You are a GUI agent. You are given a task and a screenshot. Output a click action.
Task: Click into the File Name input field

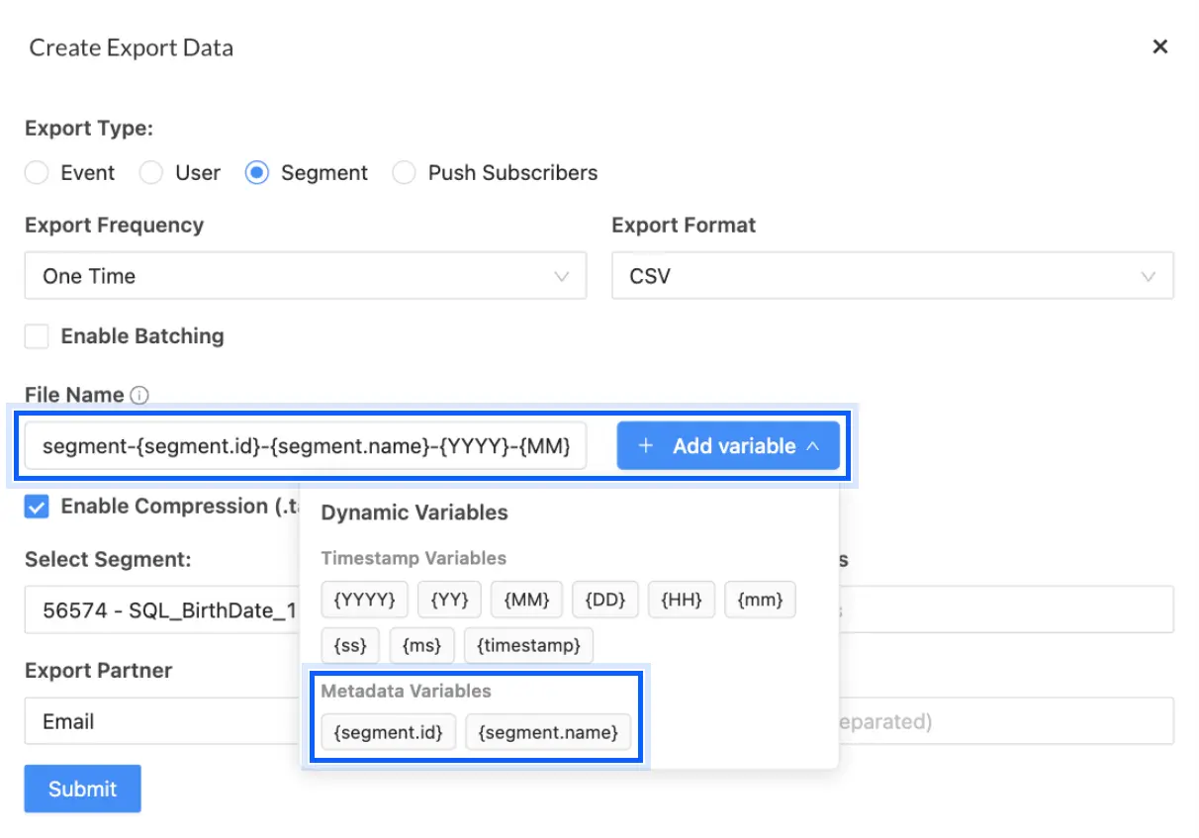(306, 446)
